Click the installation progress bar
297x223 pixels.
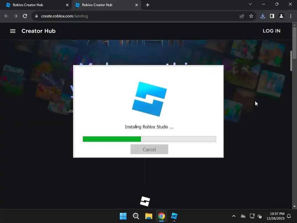149,139
